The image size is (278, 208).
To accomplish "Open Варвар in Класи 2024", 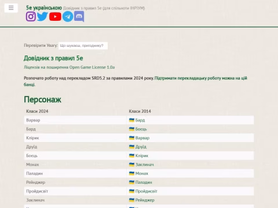I will click(33, 120).
